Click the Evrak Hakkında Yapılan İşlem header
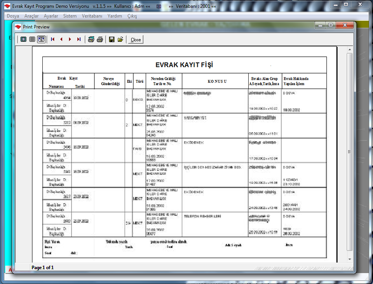The height and width of the screenshot is (284, 373). coord(296,81)
